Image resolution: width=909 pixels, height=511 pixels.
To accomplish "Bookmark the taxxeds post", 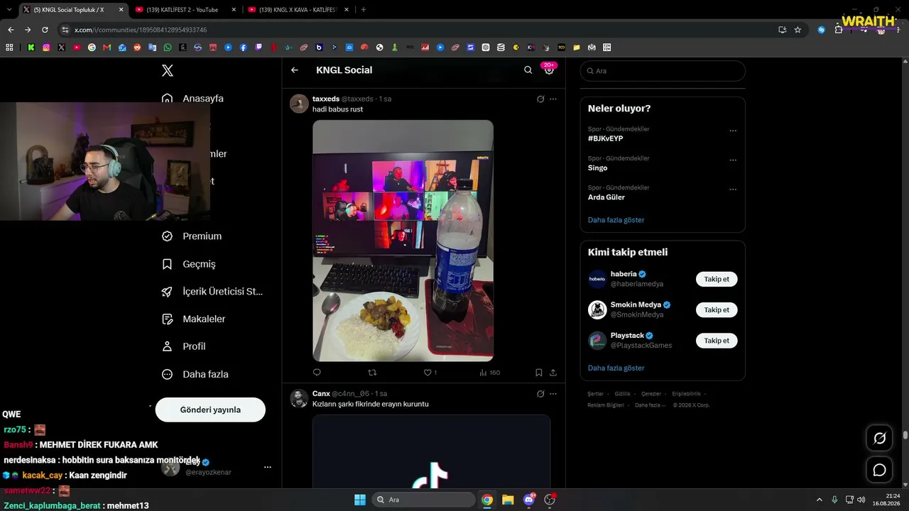I will 539,373.
